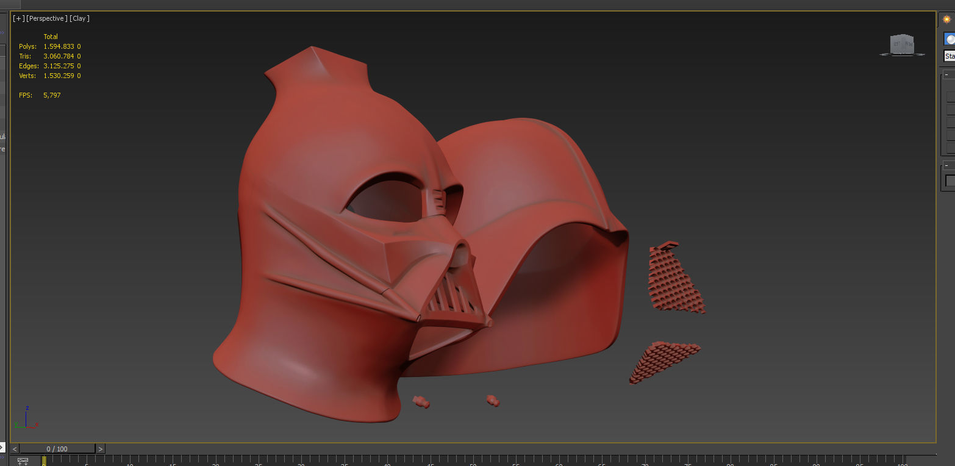The width and height of the screenshot is (955, 466).
Task: Open the [+] viewport general menu
Action: click(x=18, y=18)
